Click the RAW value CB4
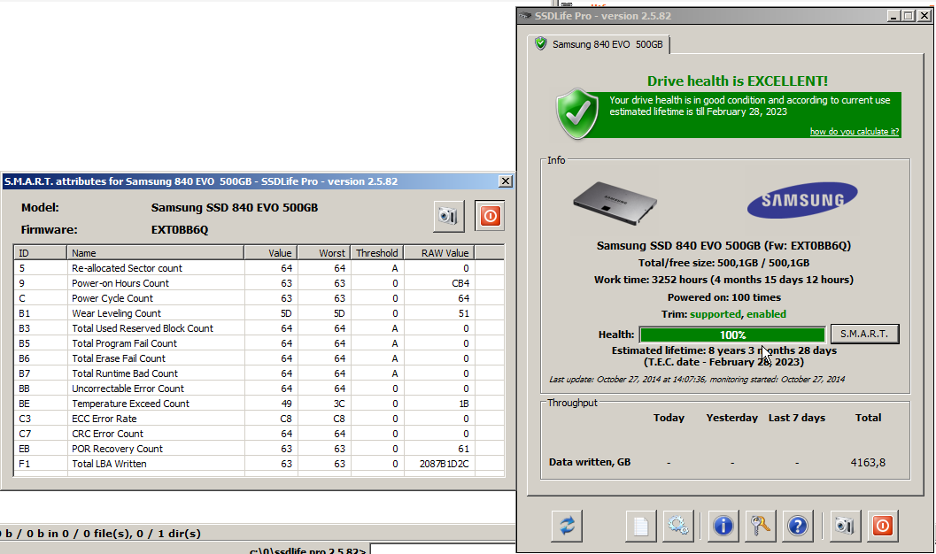The height and width of the screenshot is (554, 936). pos(460,283)
